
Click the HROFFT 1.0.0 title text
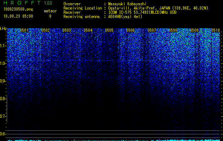[x=28, y=3]
